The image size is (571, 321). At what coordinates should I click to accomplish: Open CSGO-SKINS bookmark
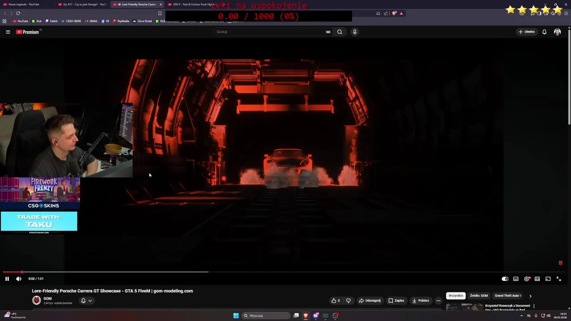pos(71,21)
